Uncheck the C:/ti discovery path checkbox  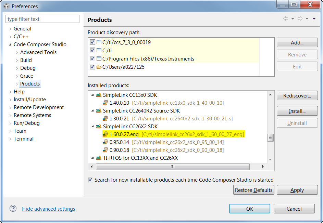pyautogui.click(x=92, y=50)
